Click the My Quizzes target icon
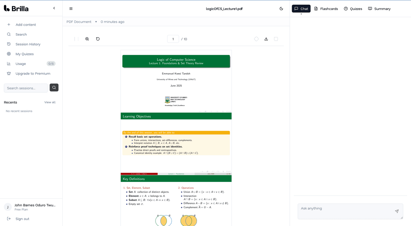This screenshot has width=411, height=226. [x=9, y=54]
